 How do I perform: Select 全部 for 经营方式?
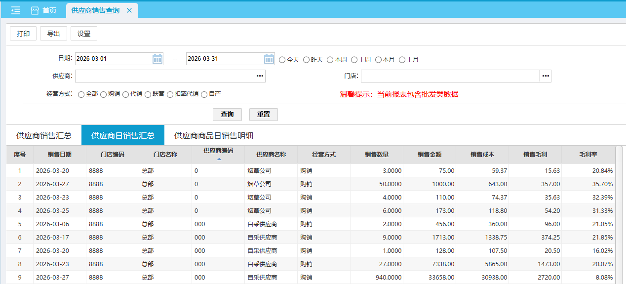[x=81, y=94]
